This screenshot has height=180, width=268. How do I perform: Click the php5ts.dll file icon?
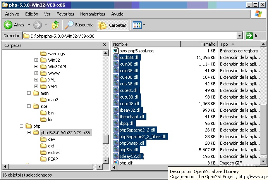(x=116, y=149)
